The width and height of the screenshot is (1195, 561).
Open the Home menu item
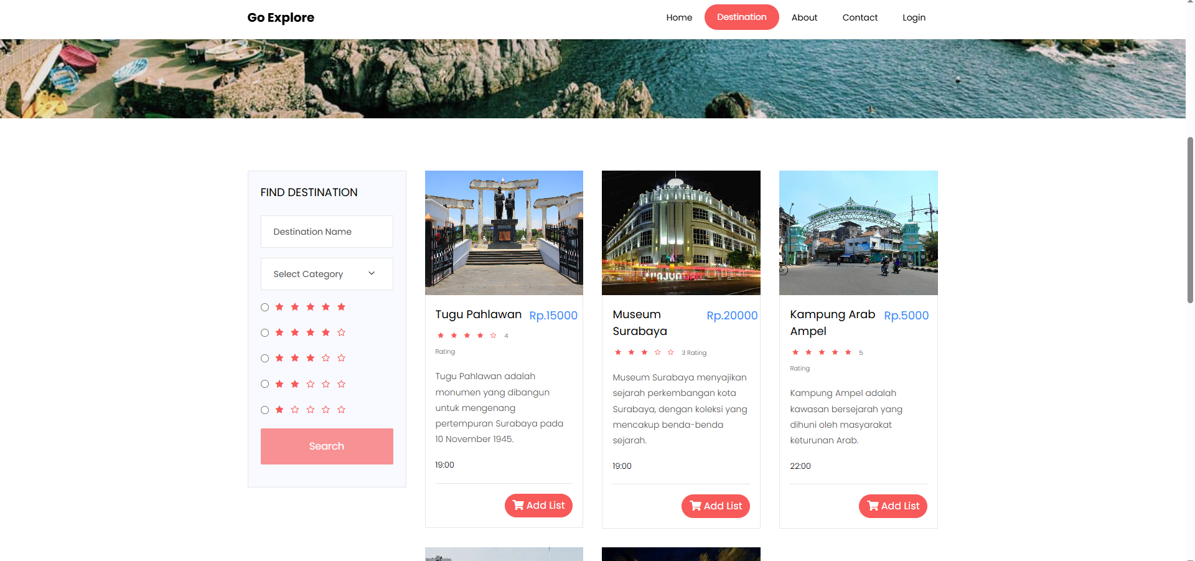(x=679, y=17)
